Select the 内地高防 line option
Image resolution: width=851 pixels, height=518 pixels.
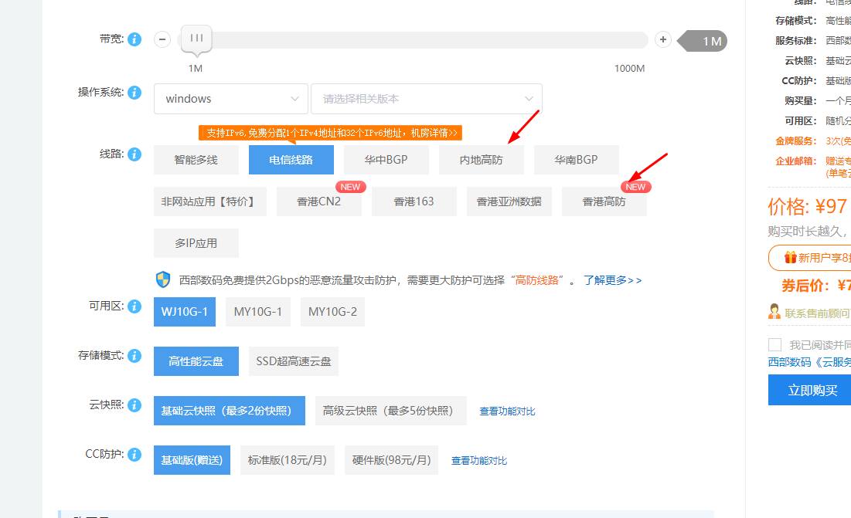coord(481,160)
